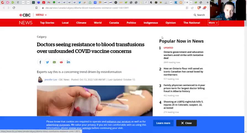Open the Brave Shields lion icon
Image resolution: width=247 pixels, height=133 pixels.
pos(199,8)
